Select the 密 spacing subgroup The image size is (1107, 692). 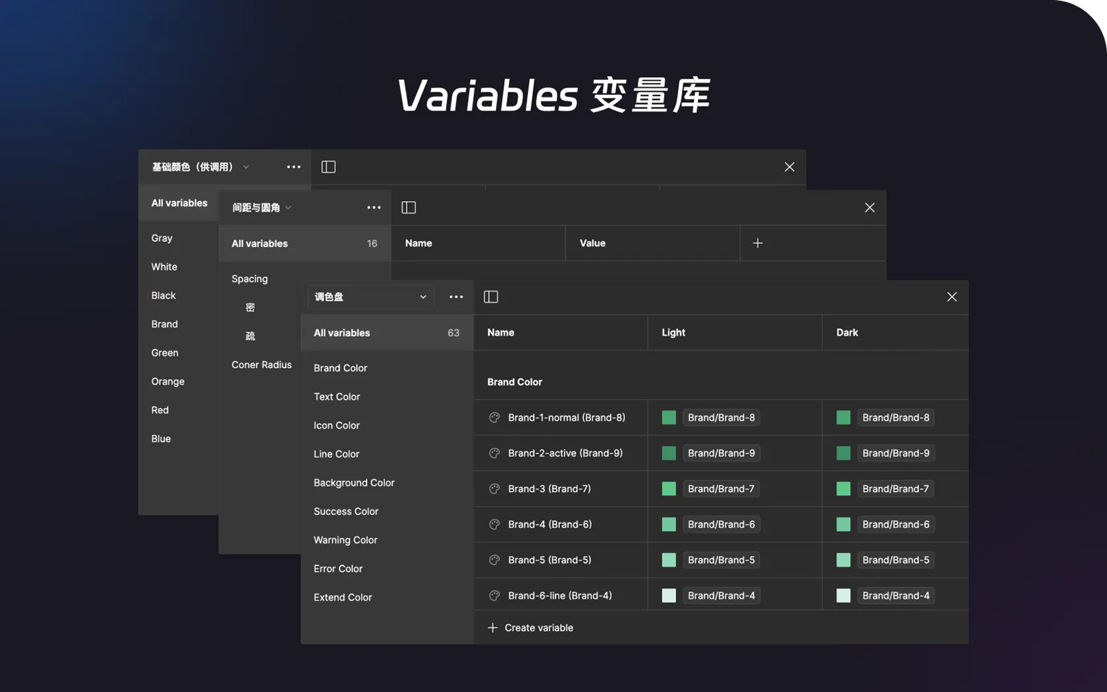(x=250, y=307)
